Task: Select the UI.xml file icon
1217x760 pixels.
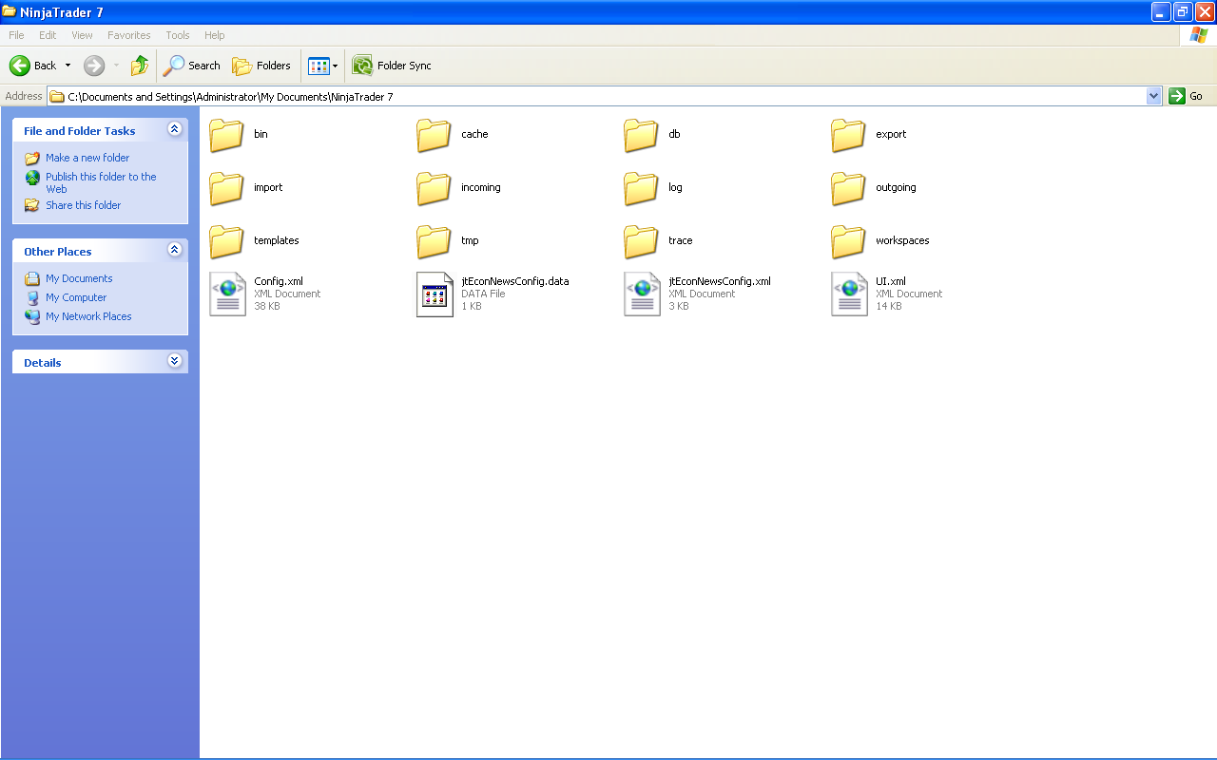Action: [849, 294]
